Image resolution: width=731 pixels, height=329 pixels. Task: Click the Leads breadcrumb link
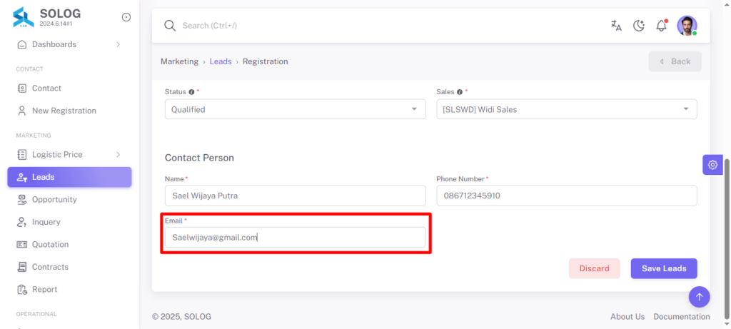[221, 61]
